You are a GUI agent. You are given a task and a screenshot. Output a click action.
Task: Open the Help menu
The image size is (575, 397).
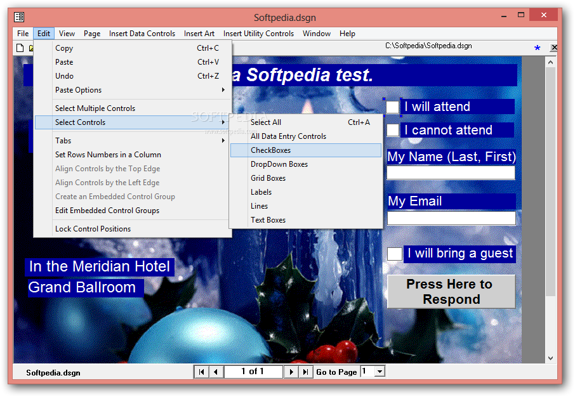click(x=347, y=34)
